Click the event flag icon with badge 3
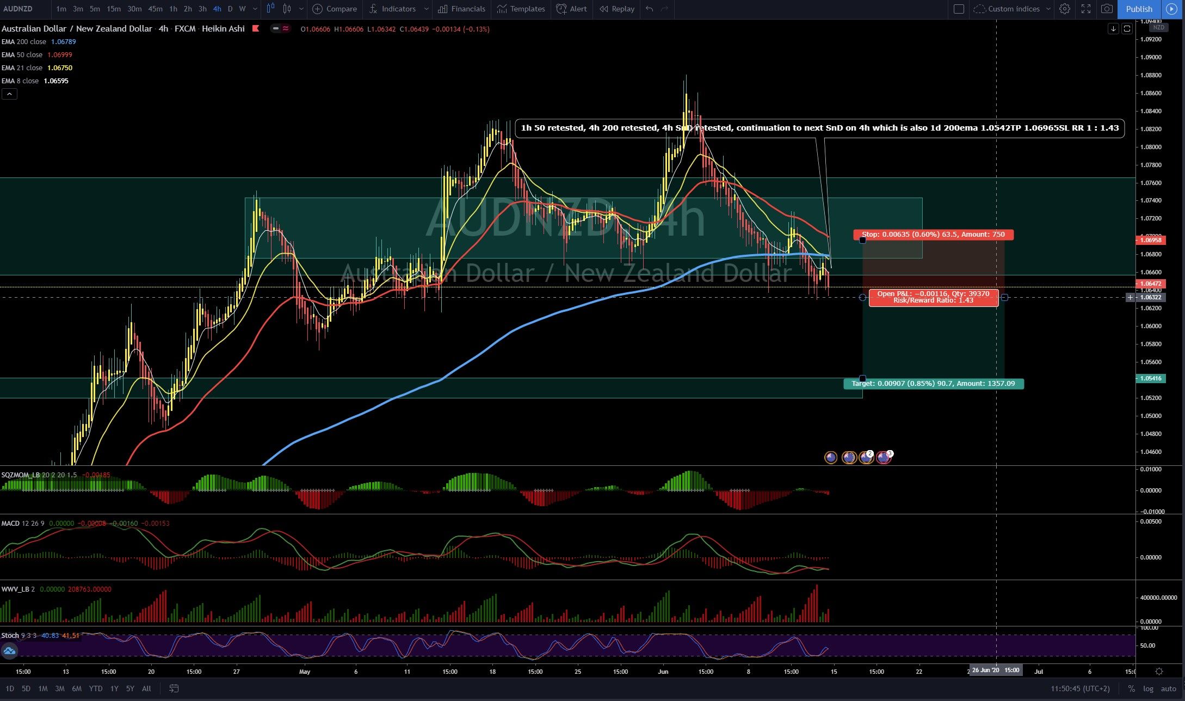1185x701 pixels. coord(884,458)
